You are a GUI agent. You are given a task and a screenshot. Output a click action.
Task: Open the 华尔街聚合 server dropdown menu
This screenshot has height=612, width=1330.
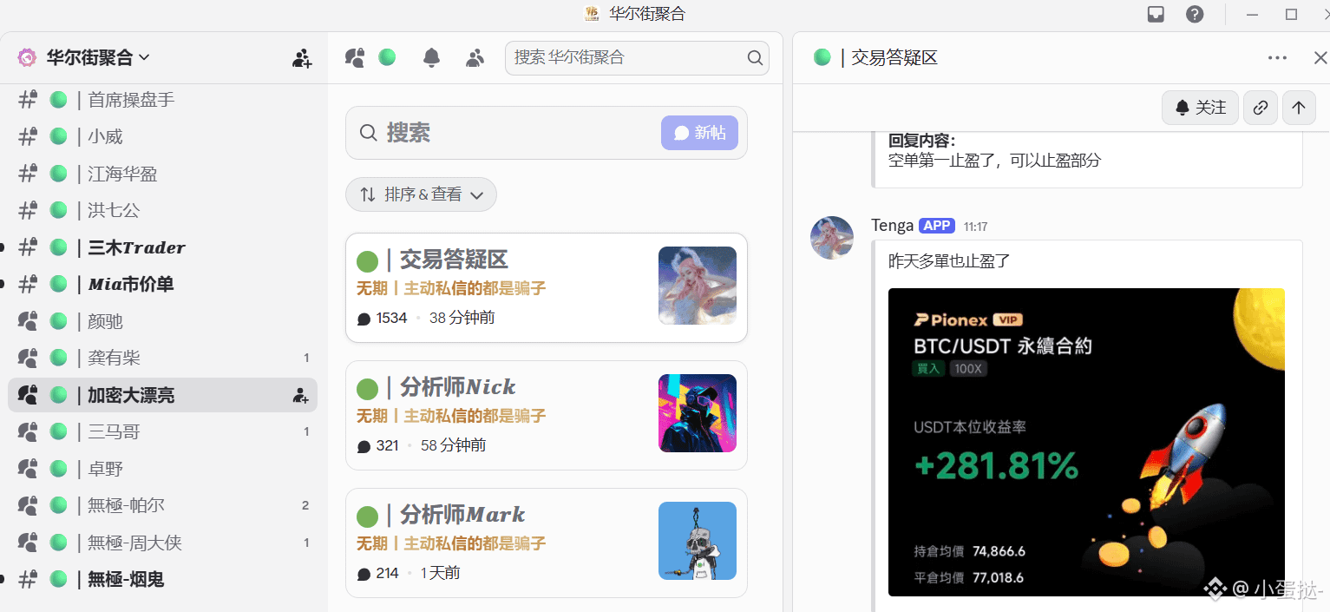coord(97,57)
